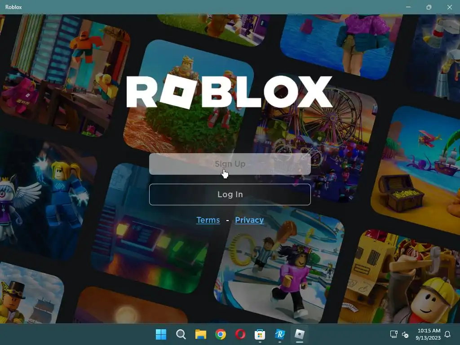Select the Roblox taskbar icon

pyautogui.click(x=300, y=334)
